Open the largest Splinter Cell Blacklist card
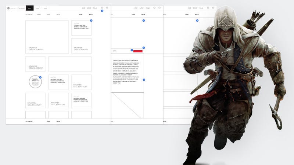The image size is (294, 165). (x=47, y=37)
